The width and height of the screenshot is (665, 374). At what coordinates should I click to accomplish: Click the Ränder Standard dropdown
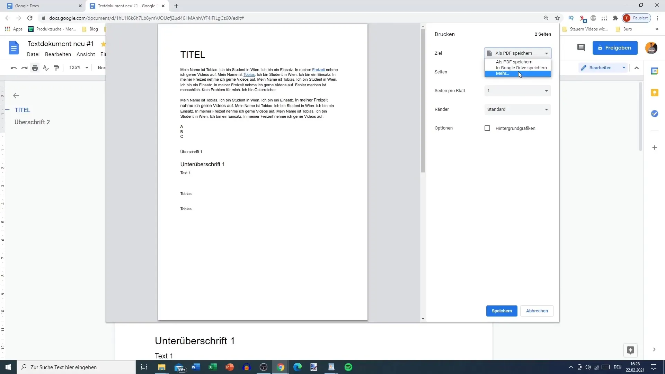pyautogui.click(x=517, y=109)
